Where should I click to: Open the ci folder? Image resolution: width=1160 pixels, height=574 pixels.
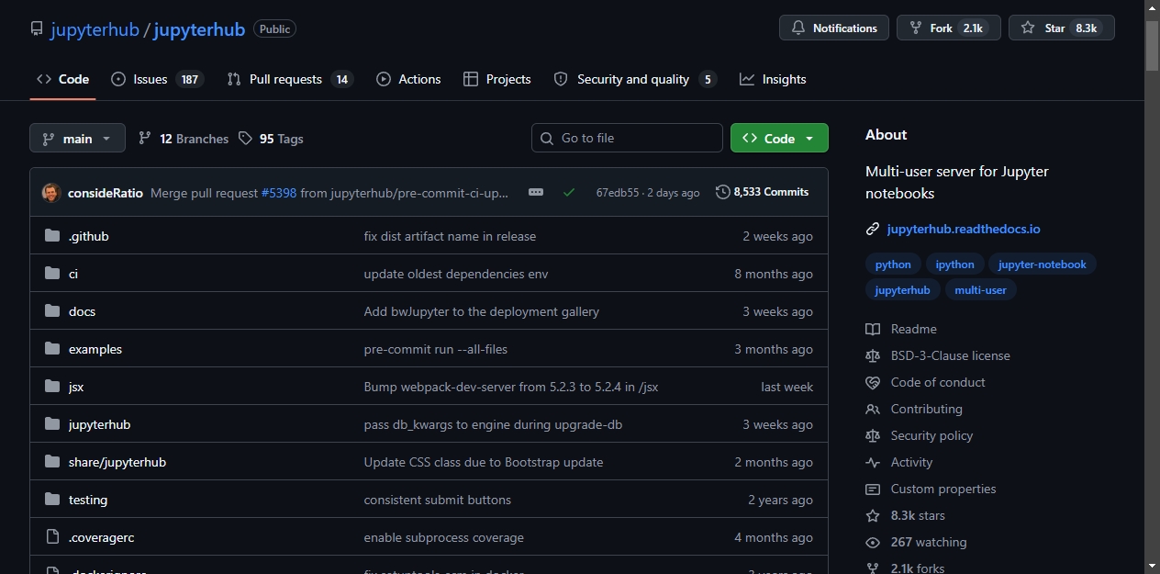73,274
